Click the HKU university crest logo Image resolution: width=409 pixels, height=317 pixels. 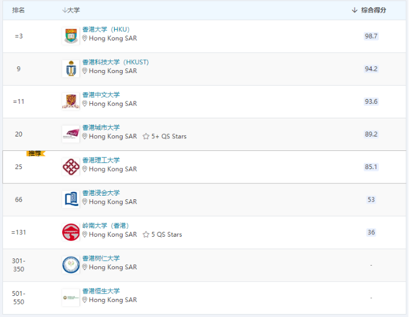(x=71, y=36)
